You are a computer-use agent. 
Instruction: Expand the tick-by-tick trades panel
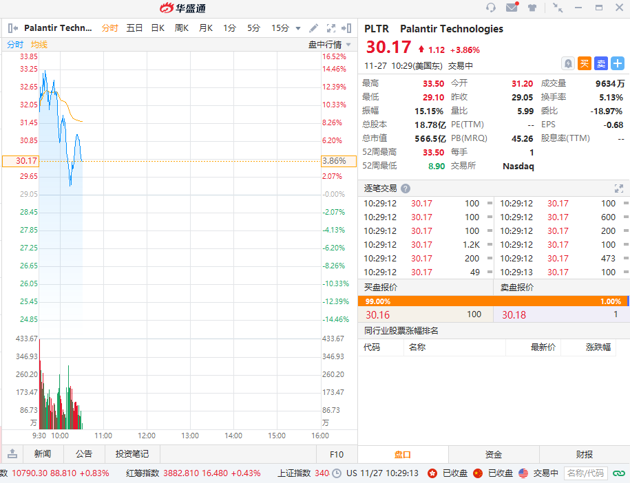point(619,189)
